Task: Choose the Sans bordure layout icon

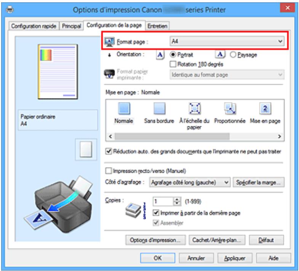Action: coord(160,108)
